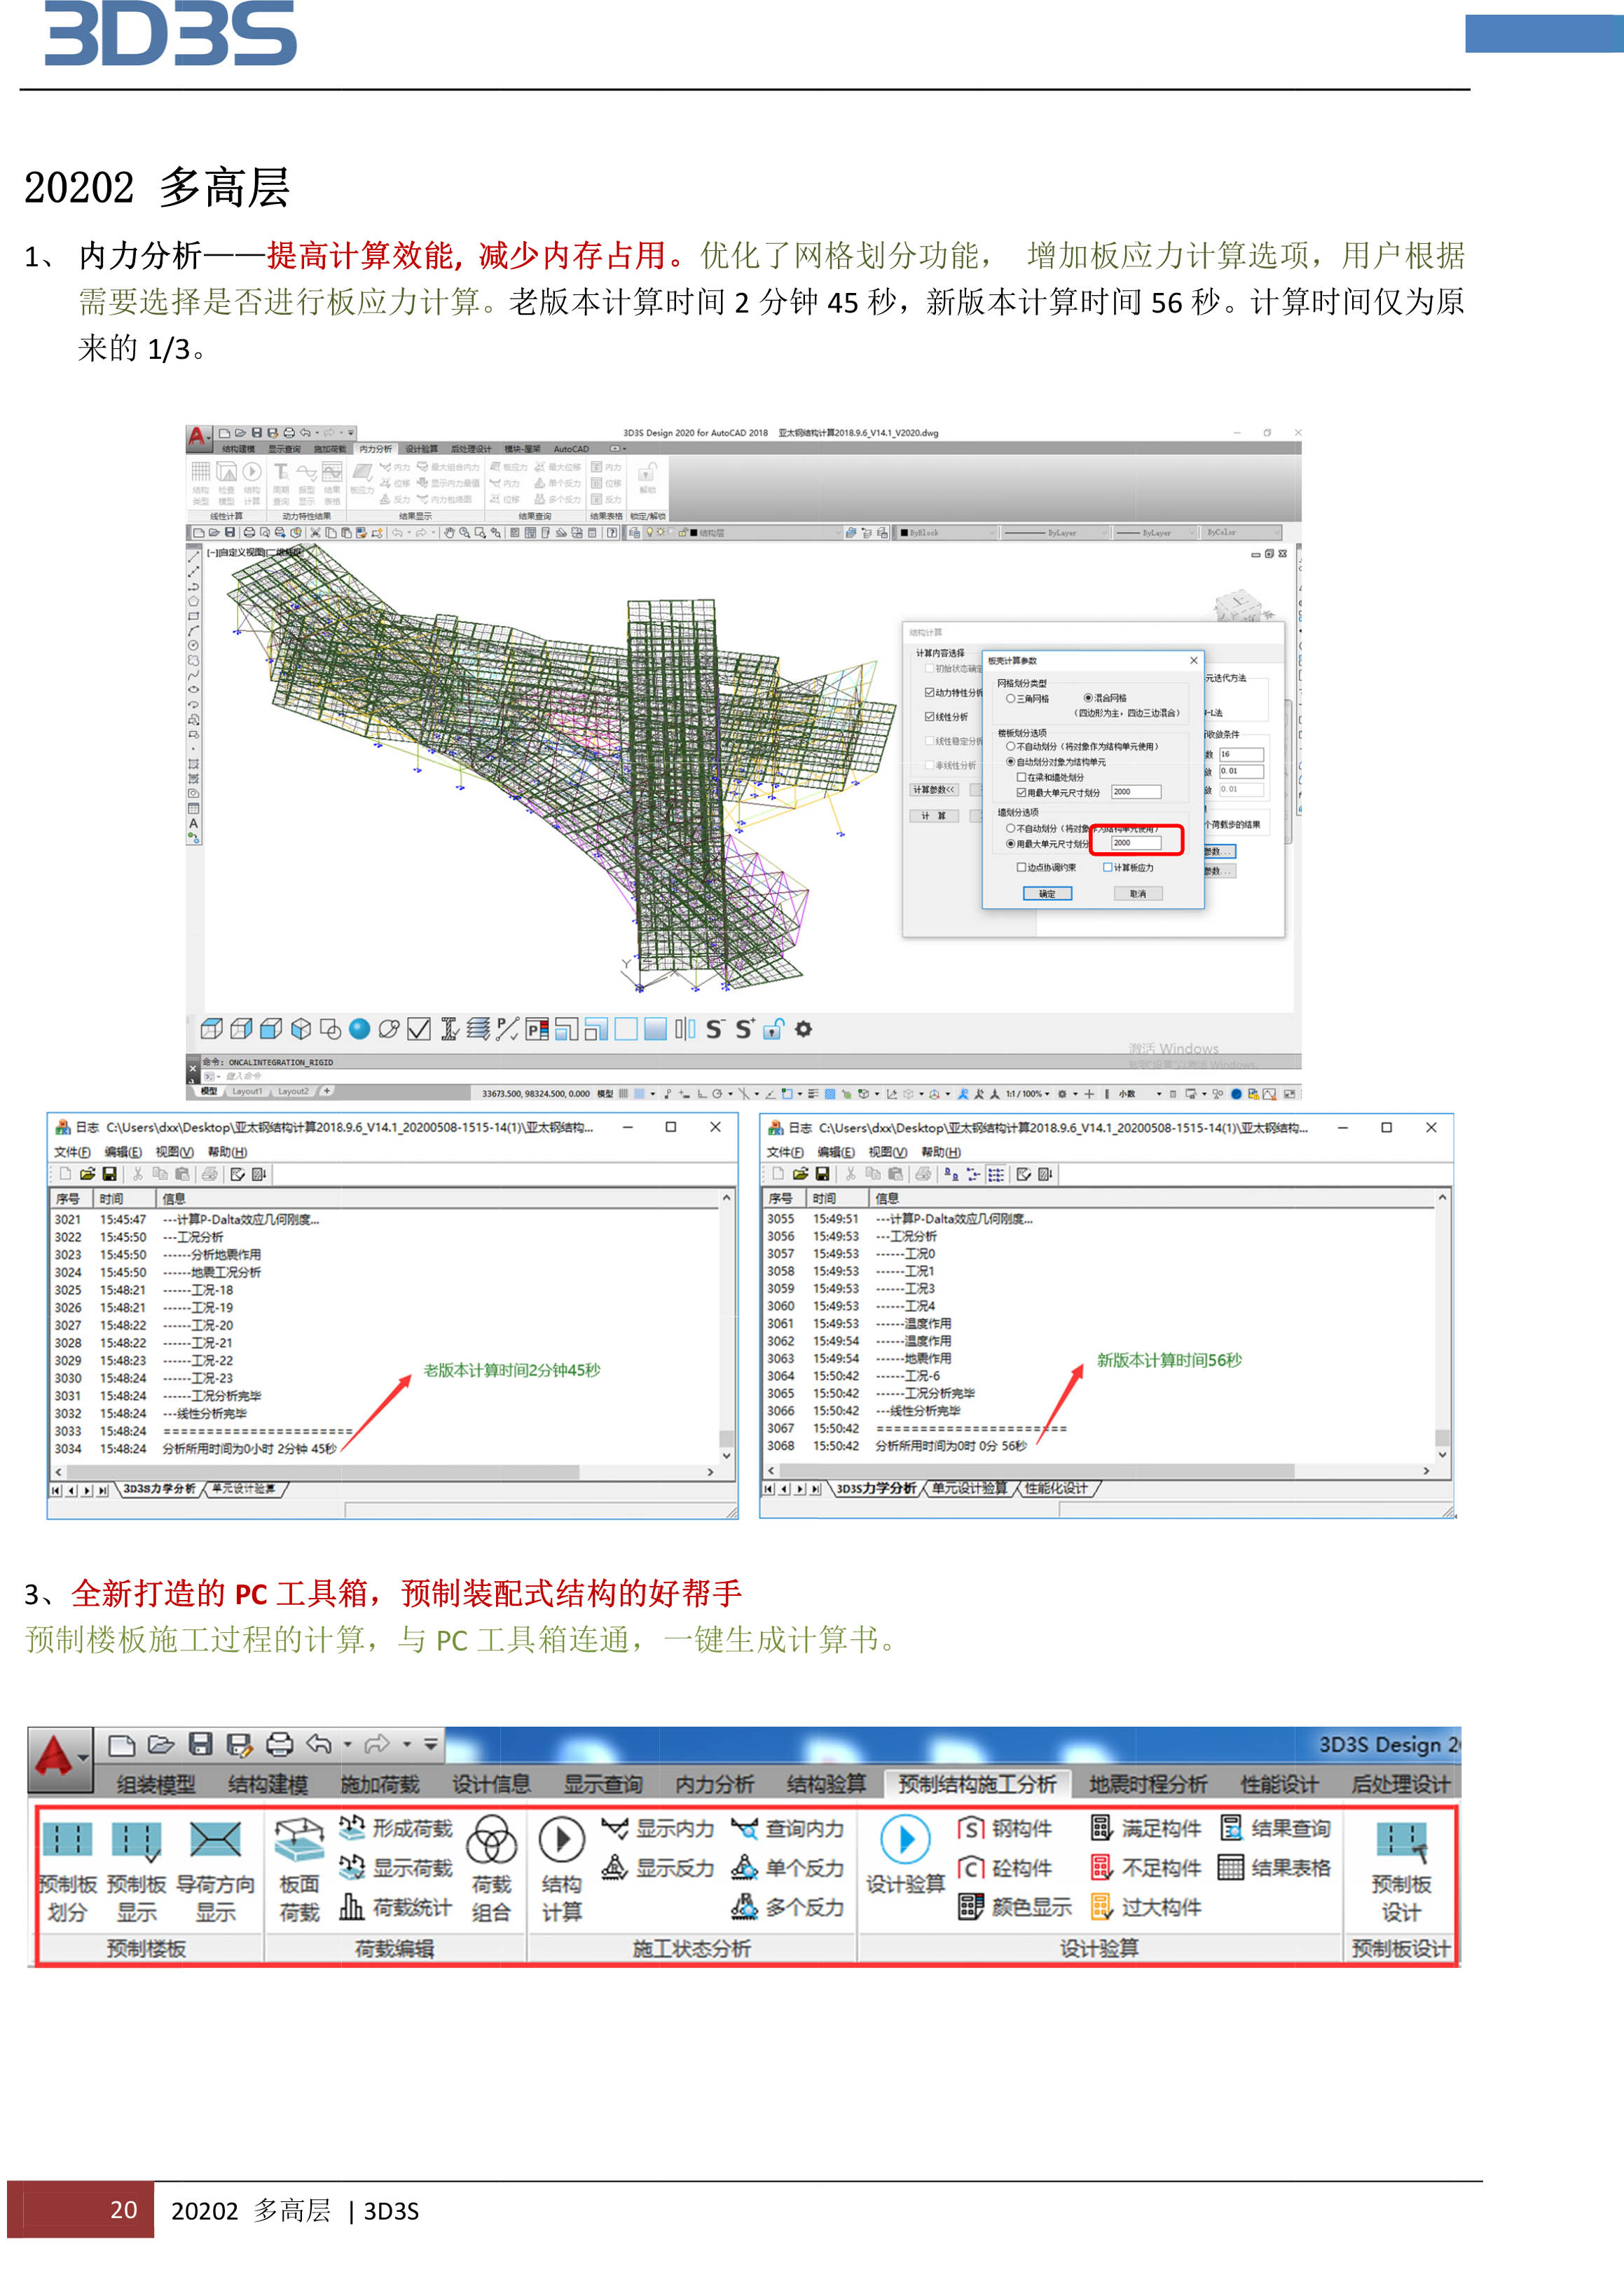Click the 钢构件 command
The height and width of the screenshot is (2277, 1624).
[x=1005, y=1828]
